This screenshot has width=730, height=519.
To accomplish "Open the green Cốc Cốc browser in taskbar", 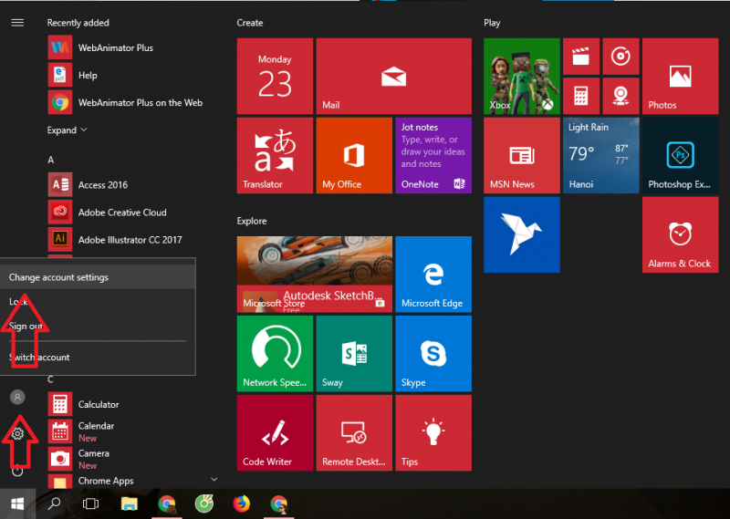I will click(203, 503).
